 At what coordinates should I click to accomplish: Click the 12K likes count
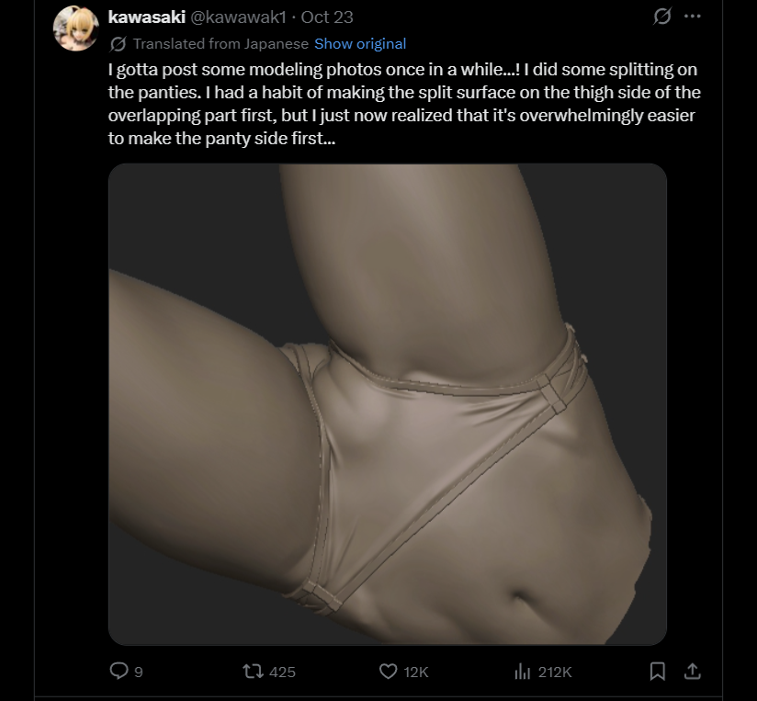click(415, 672)
